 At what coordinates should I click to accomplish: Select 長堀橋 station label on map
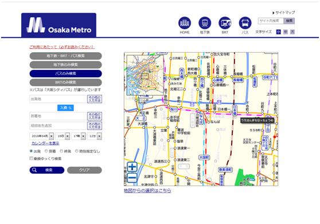click(238, 80)
